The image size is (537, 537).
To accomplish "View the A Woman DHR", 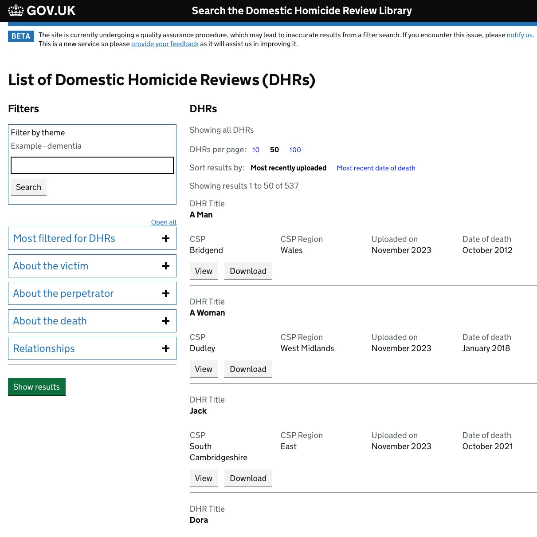I will tap(204, 369).
